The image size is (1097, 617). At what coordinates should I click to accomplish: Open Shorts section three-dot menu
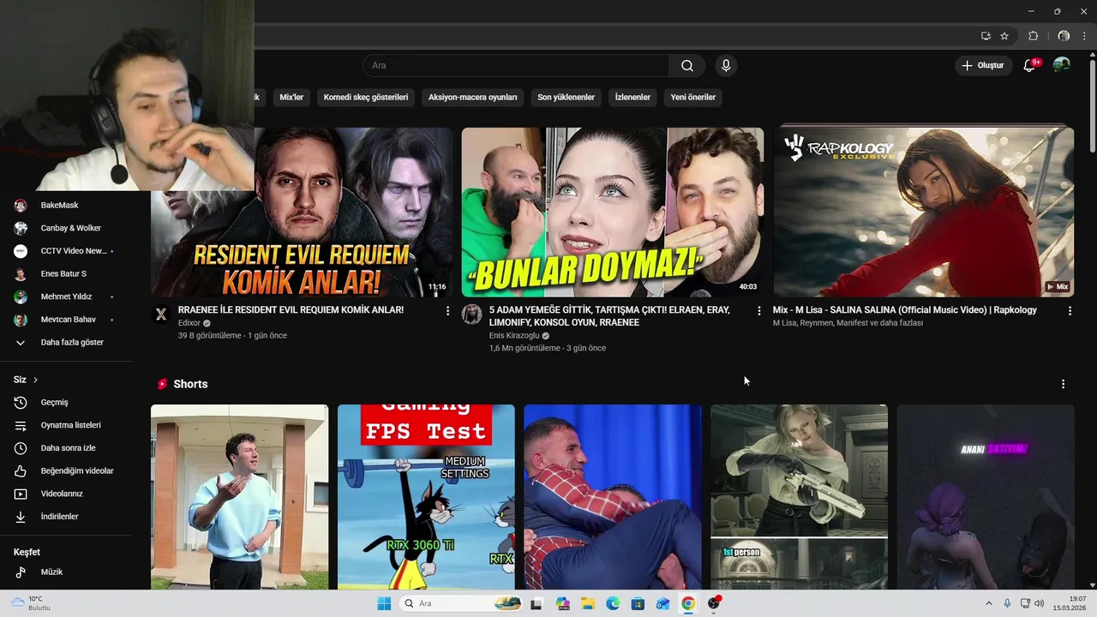pyautogui.click(x=1063, y=384)
